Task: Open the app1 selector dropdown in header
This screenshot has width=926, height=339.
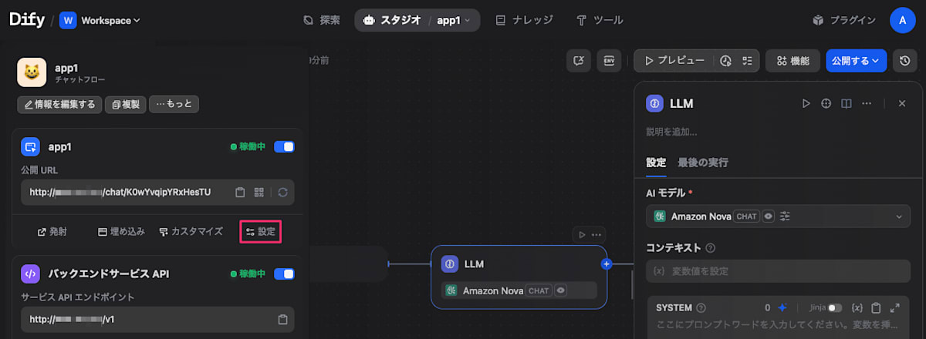Action: pos(454,20)
